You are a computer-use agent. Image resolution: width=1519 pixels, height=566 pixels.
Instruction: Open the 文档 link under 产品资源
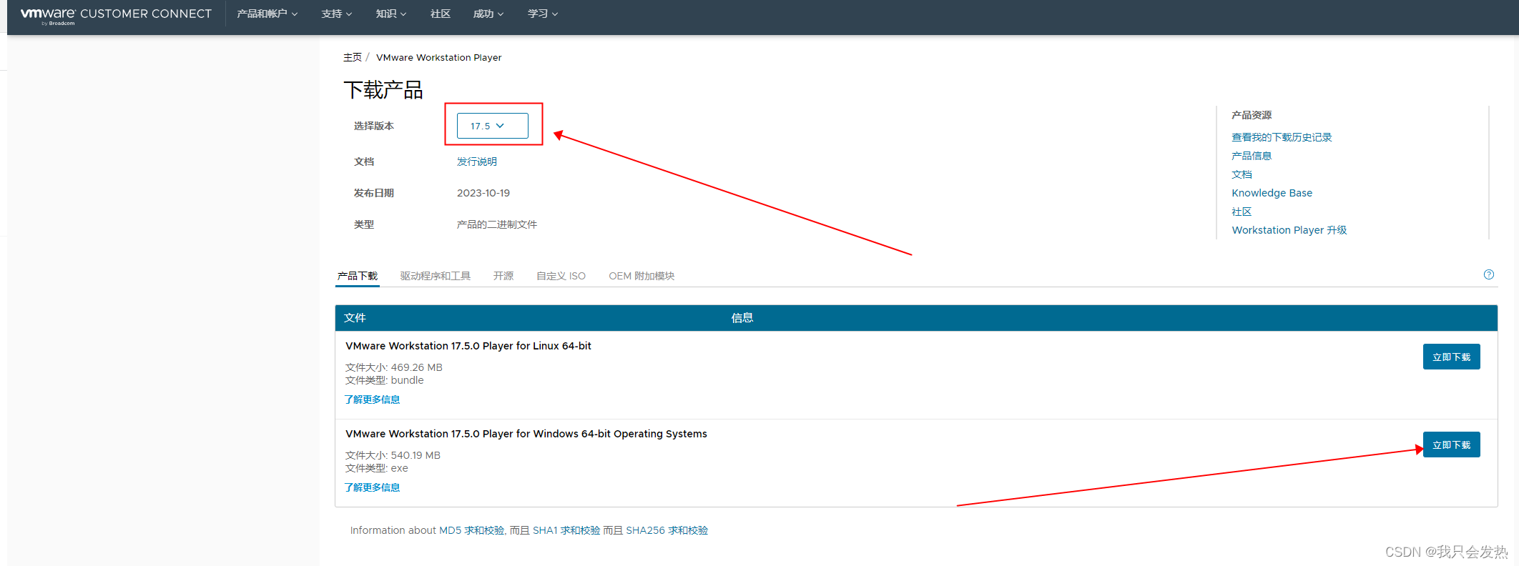1242,174
